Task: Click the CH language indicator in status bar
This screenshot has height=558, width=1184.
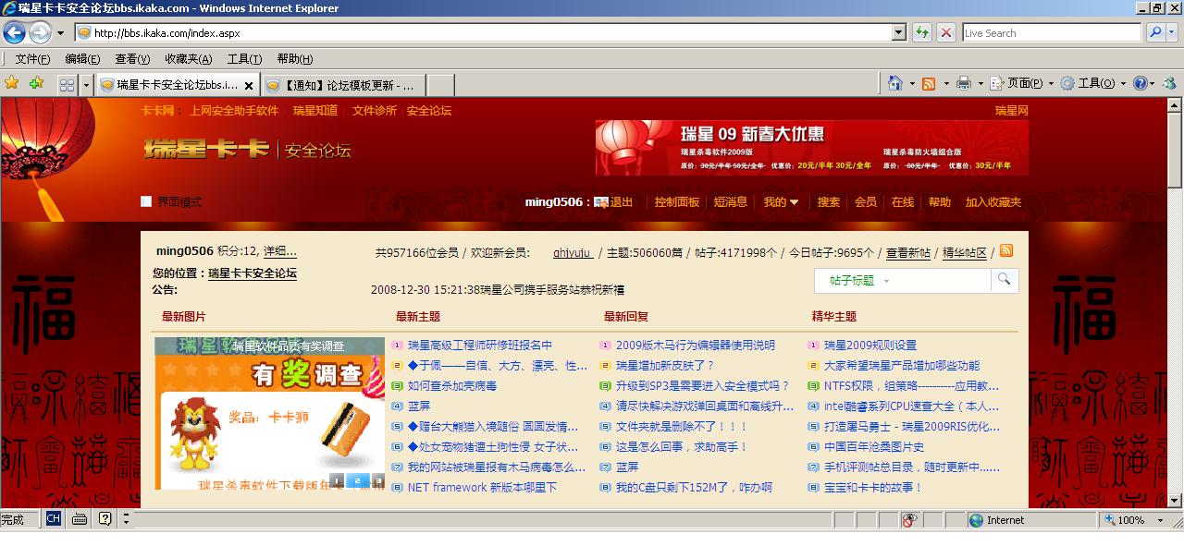Action: [53, 519]
